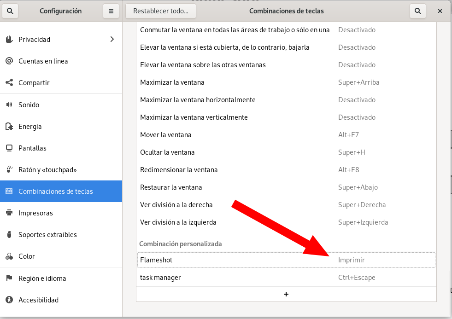Go to Pantallas display settings

[32, 148]
